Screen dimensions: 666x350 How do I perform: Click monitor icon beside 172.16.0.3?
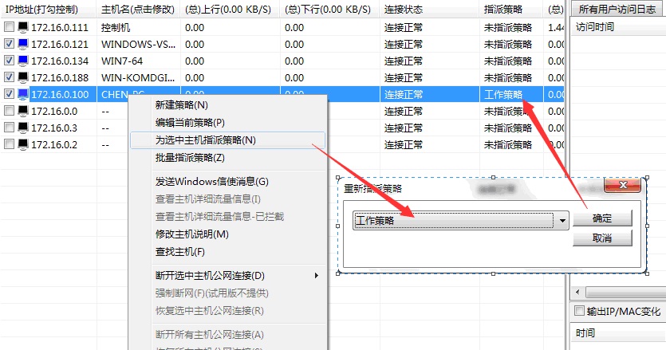point(22,128)
